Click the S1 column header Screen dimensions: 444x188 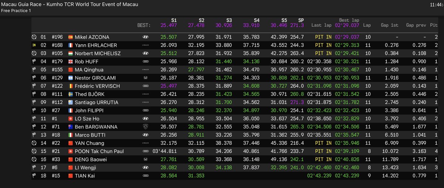click(174, 20)
